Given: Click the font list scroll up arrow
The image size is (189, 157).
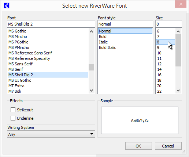Looking at the screenshot, I should pos(91,31).
